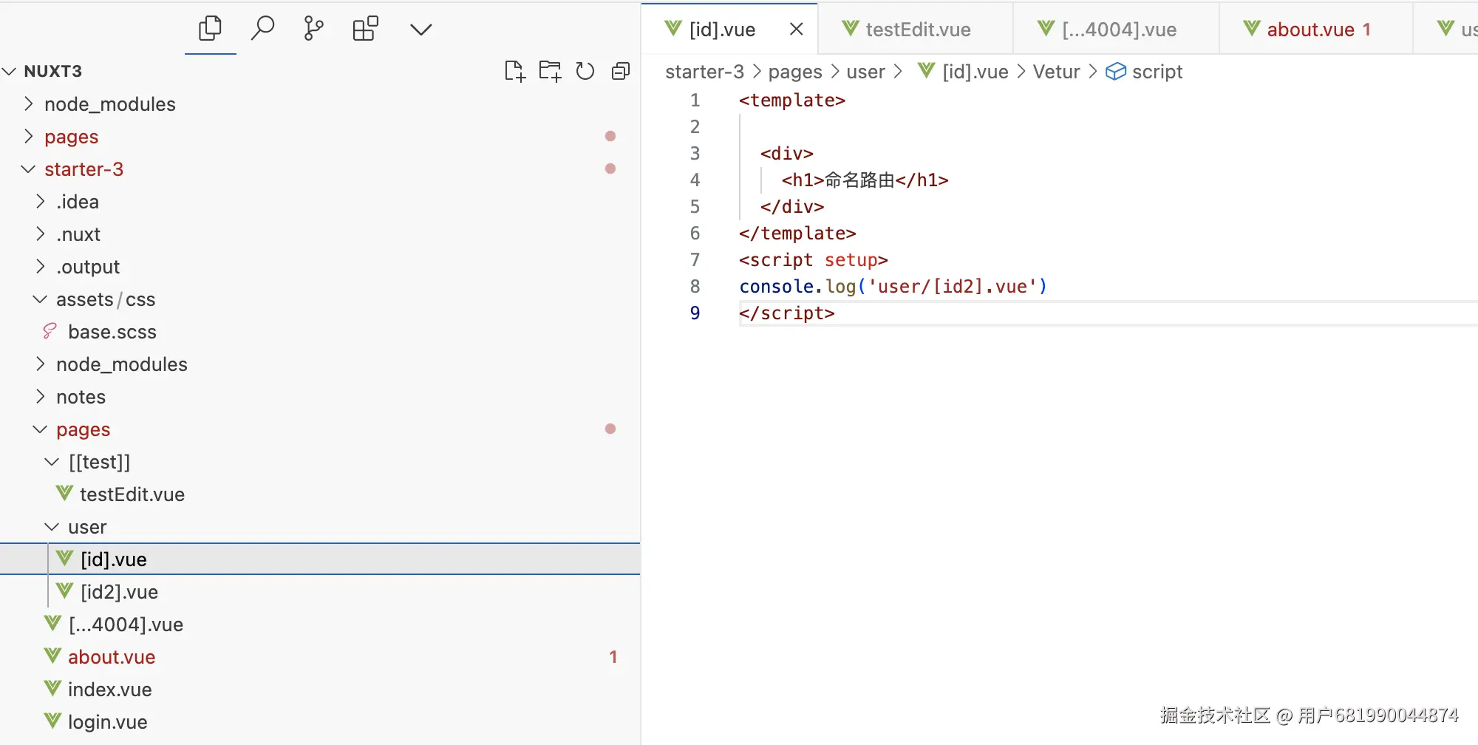Viewport: 1478px width, 745px height.
Task: Click line number 1 in the gutter
Action: pos(695,100)
